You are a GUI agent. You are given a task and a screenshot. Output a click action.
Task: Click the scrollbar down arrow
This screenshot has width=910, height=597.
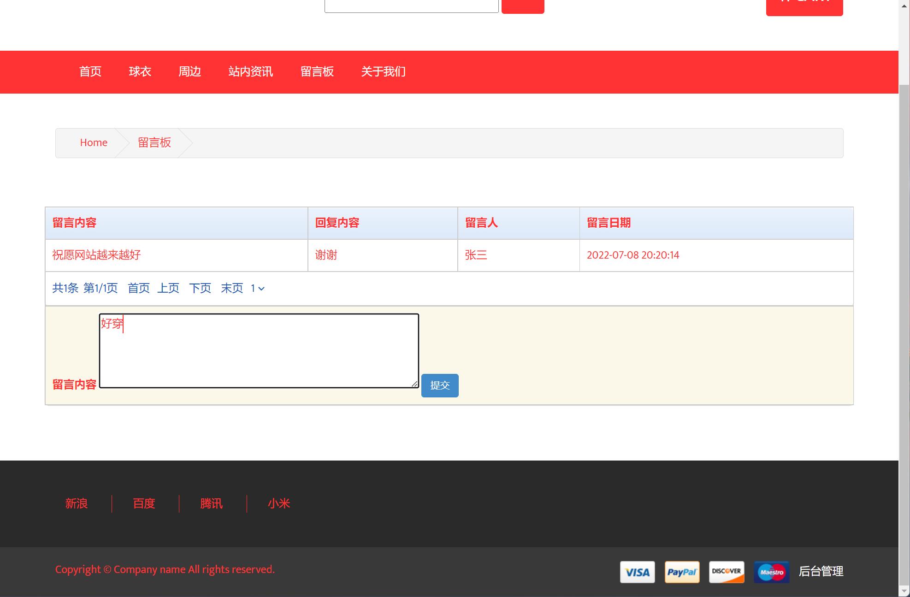[904, 591]
